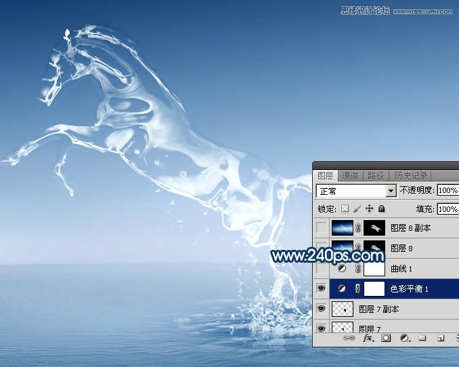Click the add layer mask icon
Viewport: 459px width, 367px height.
coord(386,337)
